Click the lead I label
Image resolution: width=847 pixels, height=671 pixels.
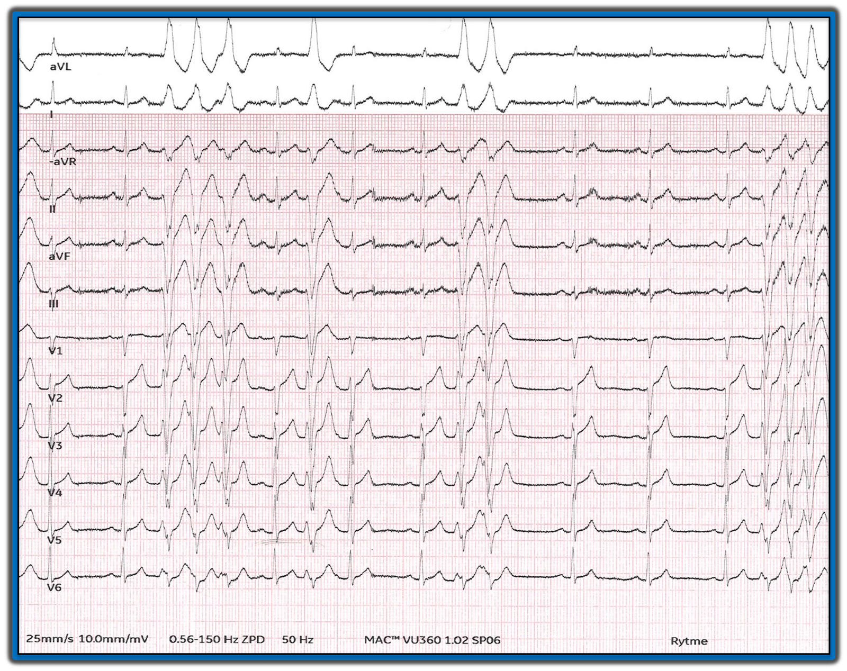[51, 114]
